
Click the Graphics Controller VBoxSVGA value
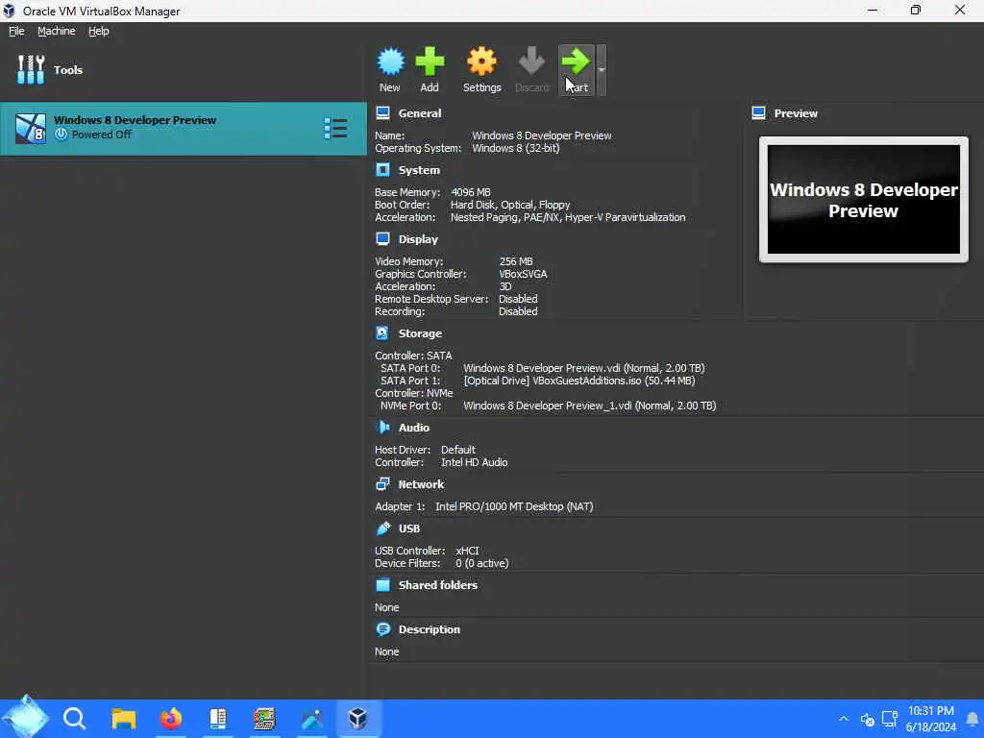coord(523,274)
